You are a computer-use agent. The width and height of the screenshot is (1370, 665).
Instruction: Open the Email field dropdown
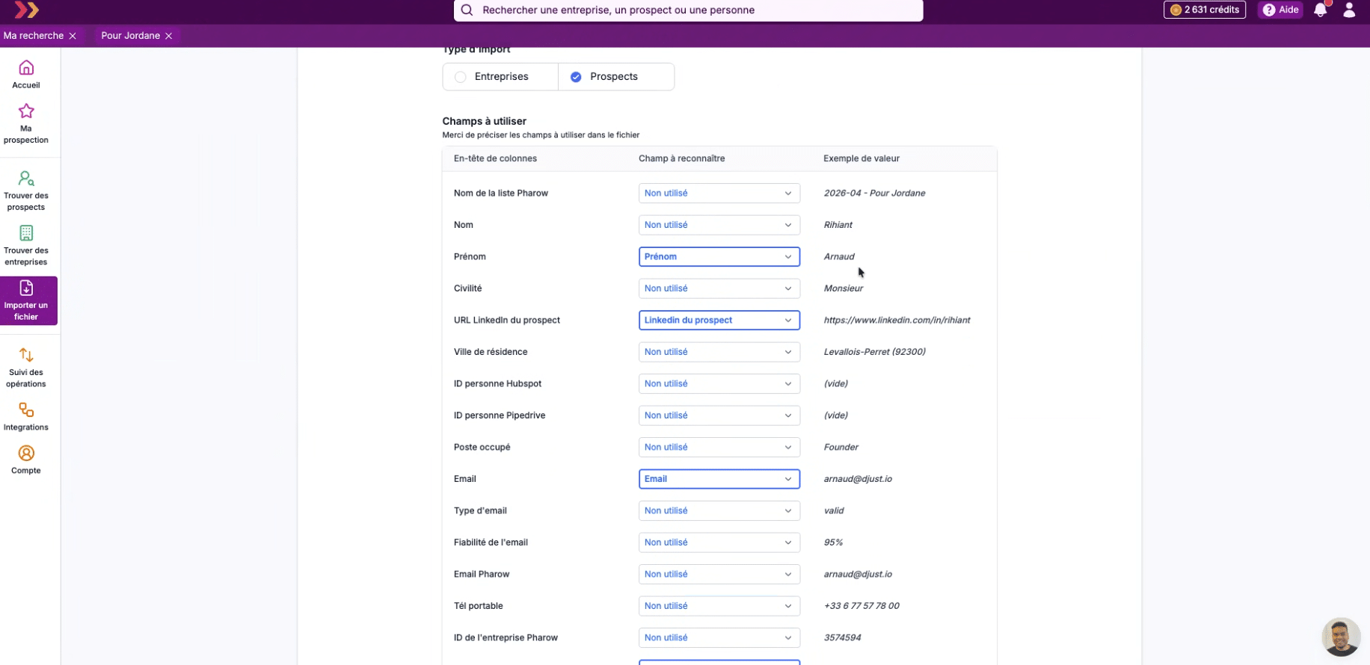click(719, 479)
